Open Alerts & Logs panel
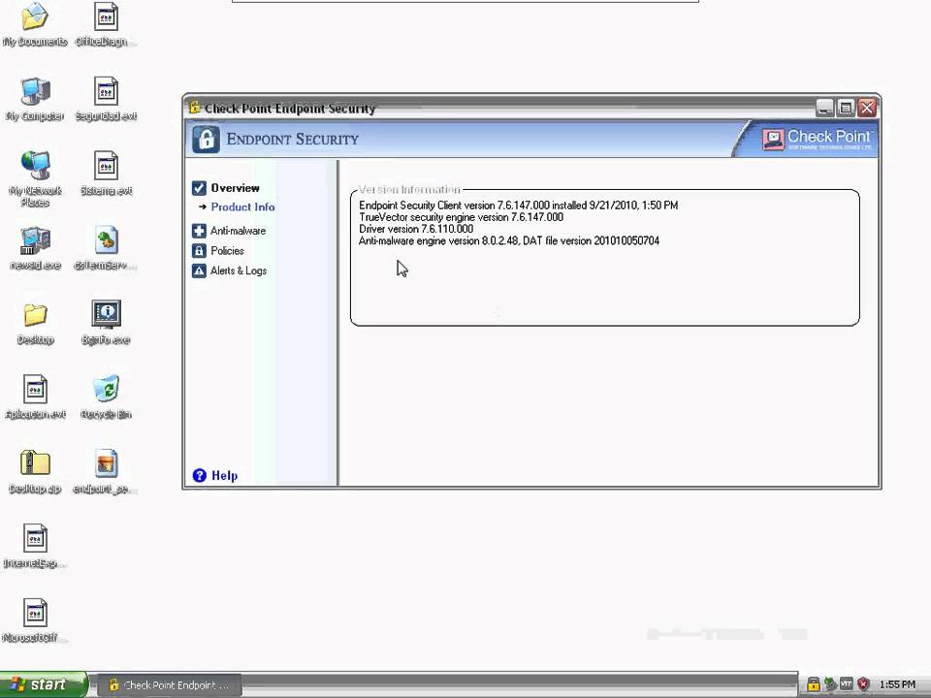This screenshot has height=698, width=931. [239, 270]
